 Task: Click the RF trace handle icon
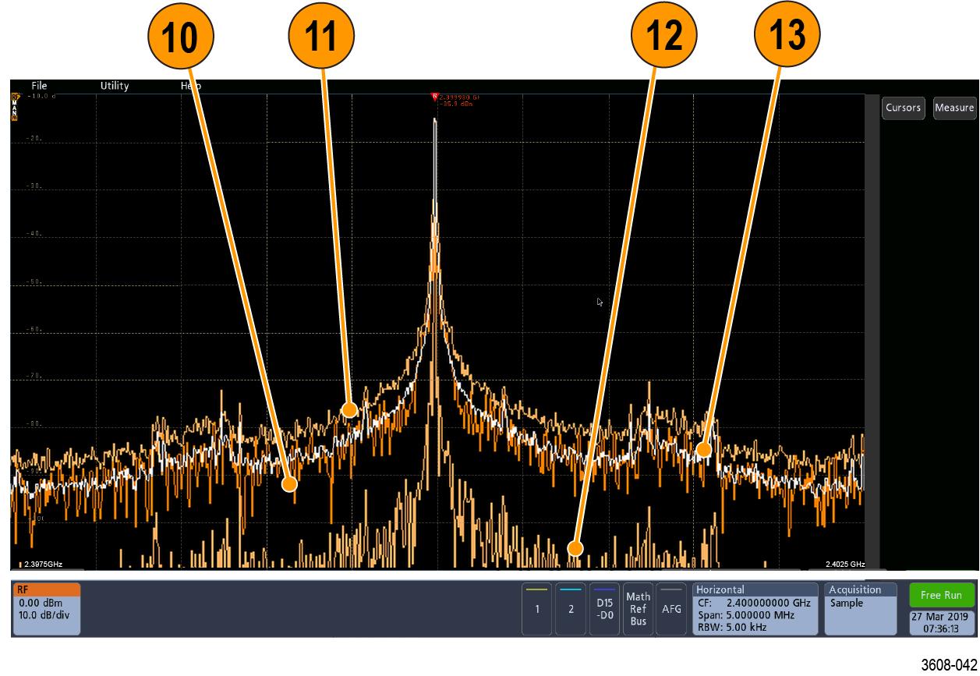coord(15,97)
